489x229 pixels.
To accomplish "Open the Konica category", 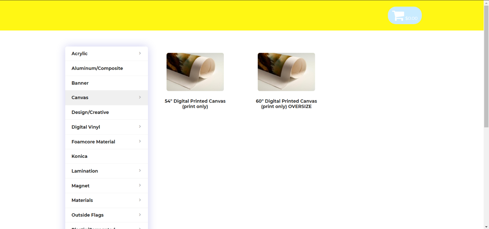I will (x=107, y=156).
